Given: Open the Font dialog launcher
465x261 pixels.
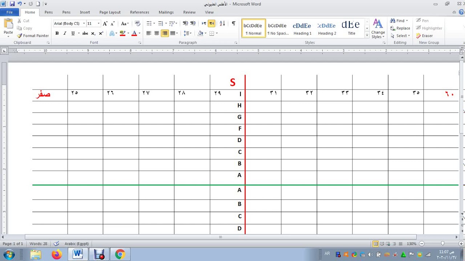Looking at the screenshot, I should point(140,43).
